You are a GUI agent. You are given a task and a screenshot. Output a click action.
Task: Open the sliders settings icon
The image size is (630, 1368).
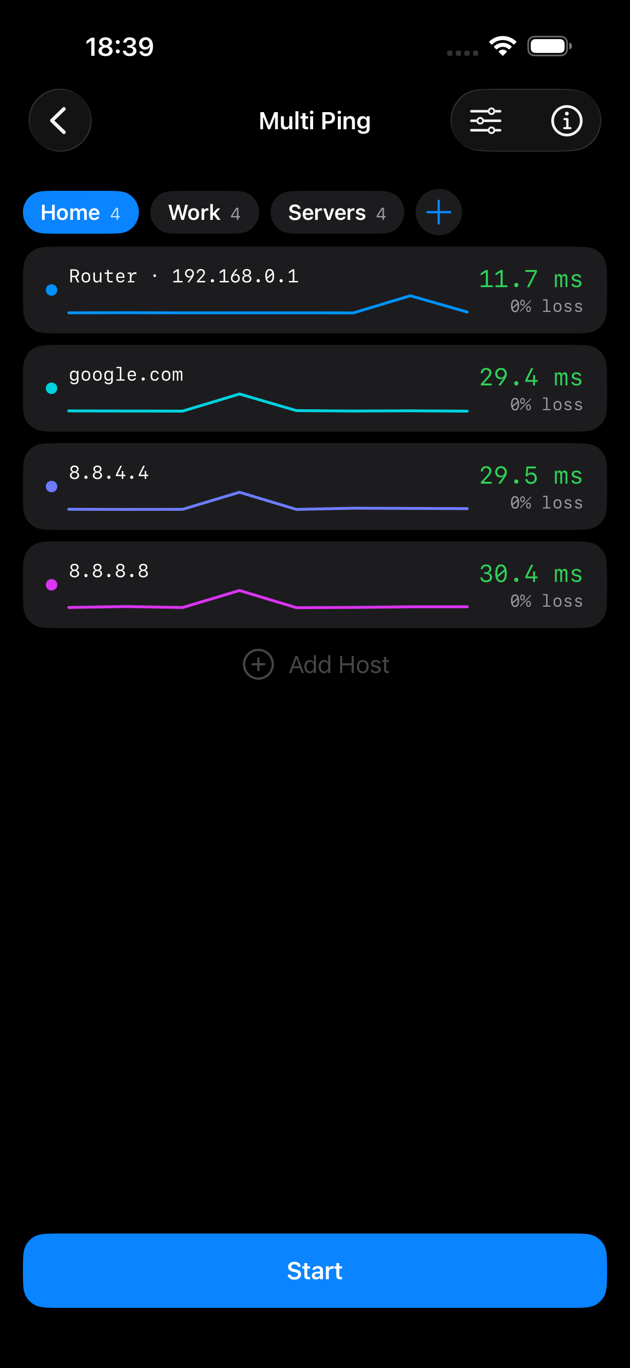click(x=485, y=121)
